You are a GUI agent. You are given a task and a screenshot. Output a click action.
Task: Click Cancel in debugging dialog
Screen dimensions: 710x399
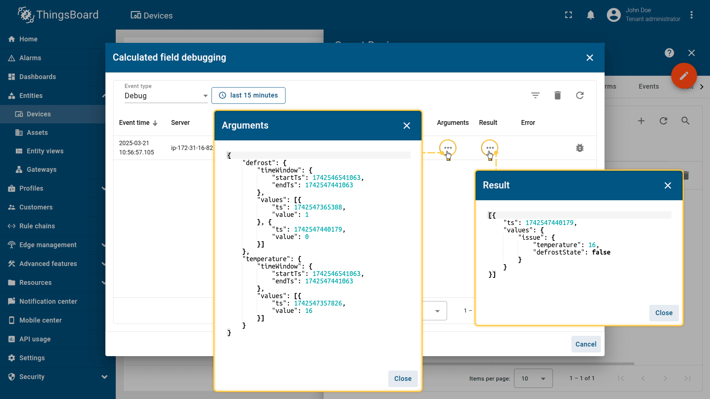coord(586,344)
